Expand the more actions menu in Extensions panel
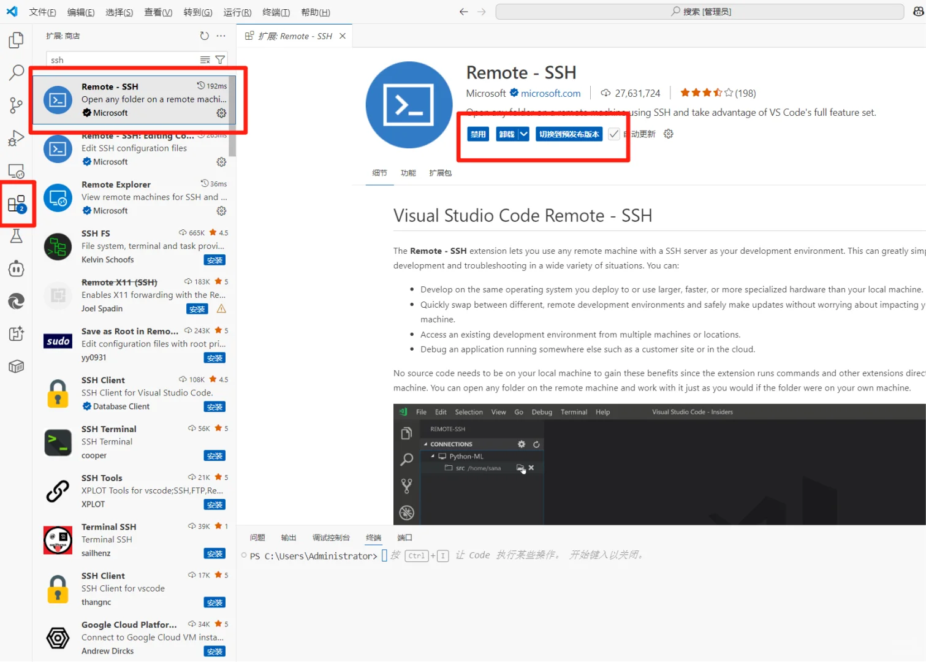Image resolution: width=926 pixels, height=662 pixels. (x=221, y=36)
